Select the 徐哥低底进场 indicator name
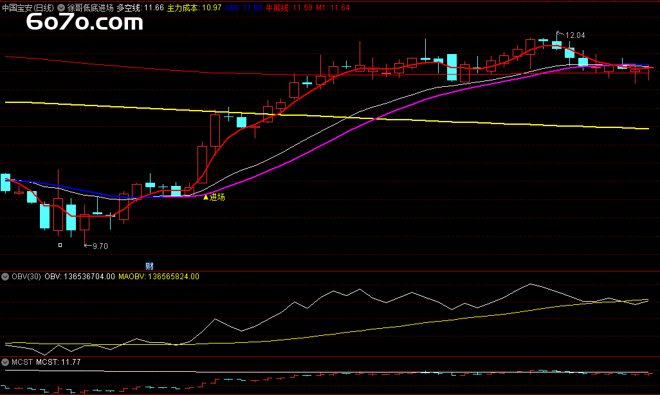660x395 pixels. pos(91,8)
